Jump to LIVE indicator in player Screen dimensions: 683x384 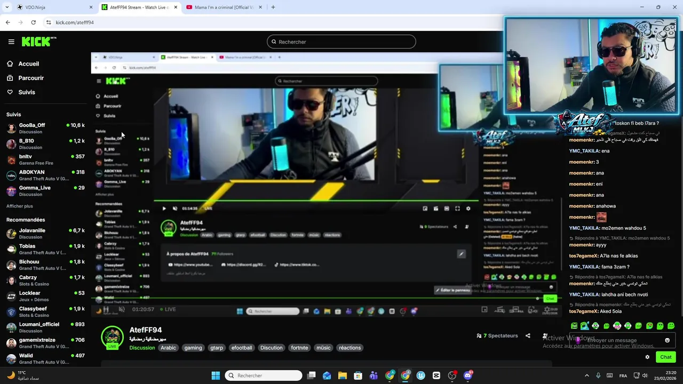coord(167,309)
